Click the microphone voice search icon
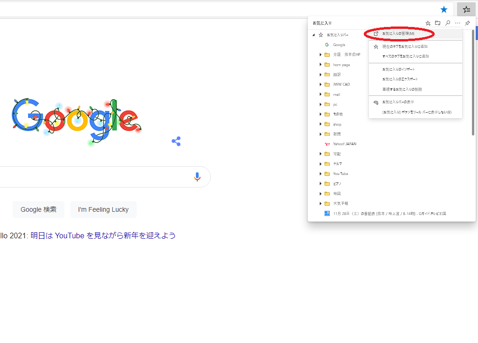The image size is (478, 343). 197,177
